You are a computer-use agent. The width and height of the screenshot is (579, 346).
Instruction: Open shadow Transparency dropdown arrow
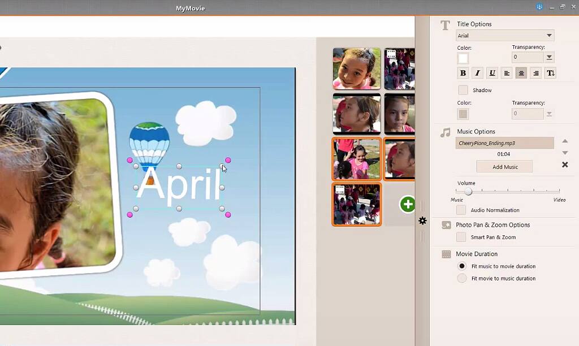[549, 114]
